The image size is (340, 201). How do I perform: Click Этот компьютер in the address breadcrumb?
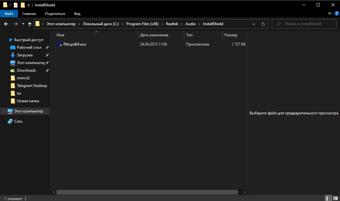click(61, 24)
